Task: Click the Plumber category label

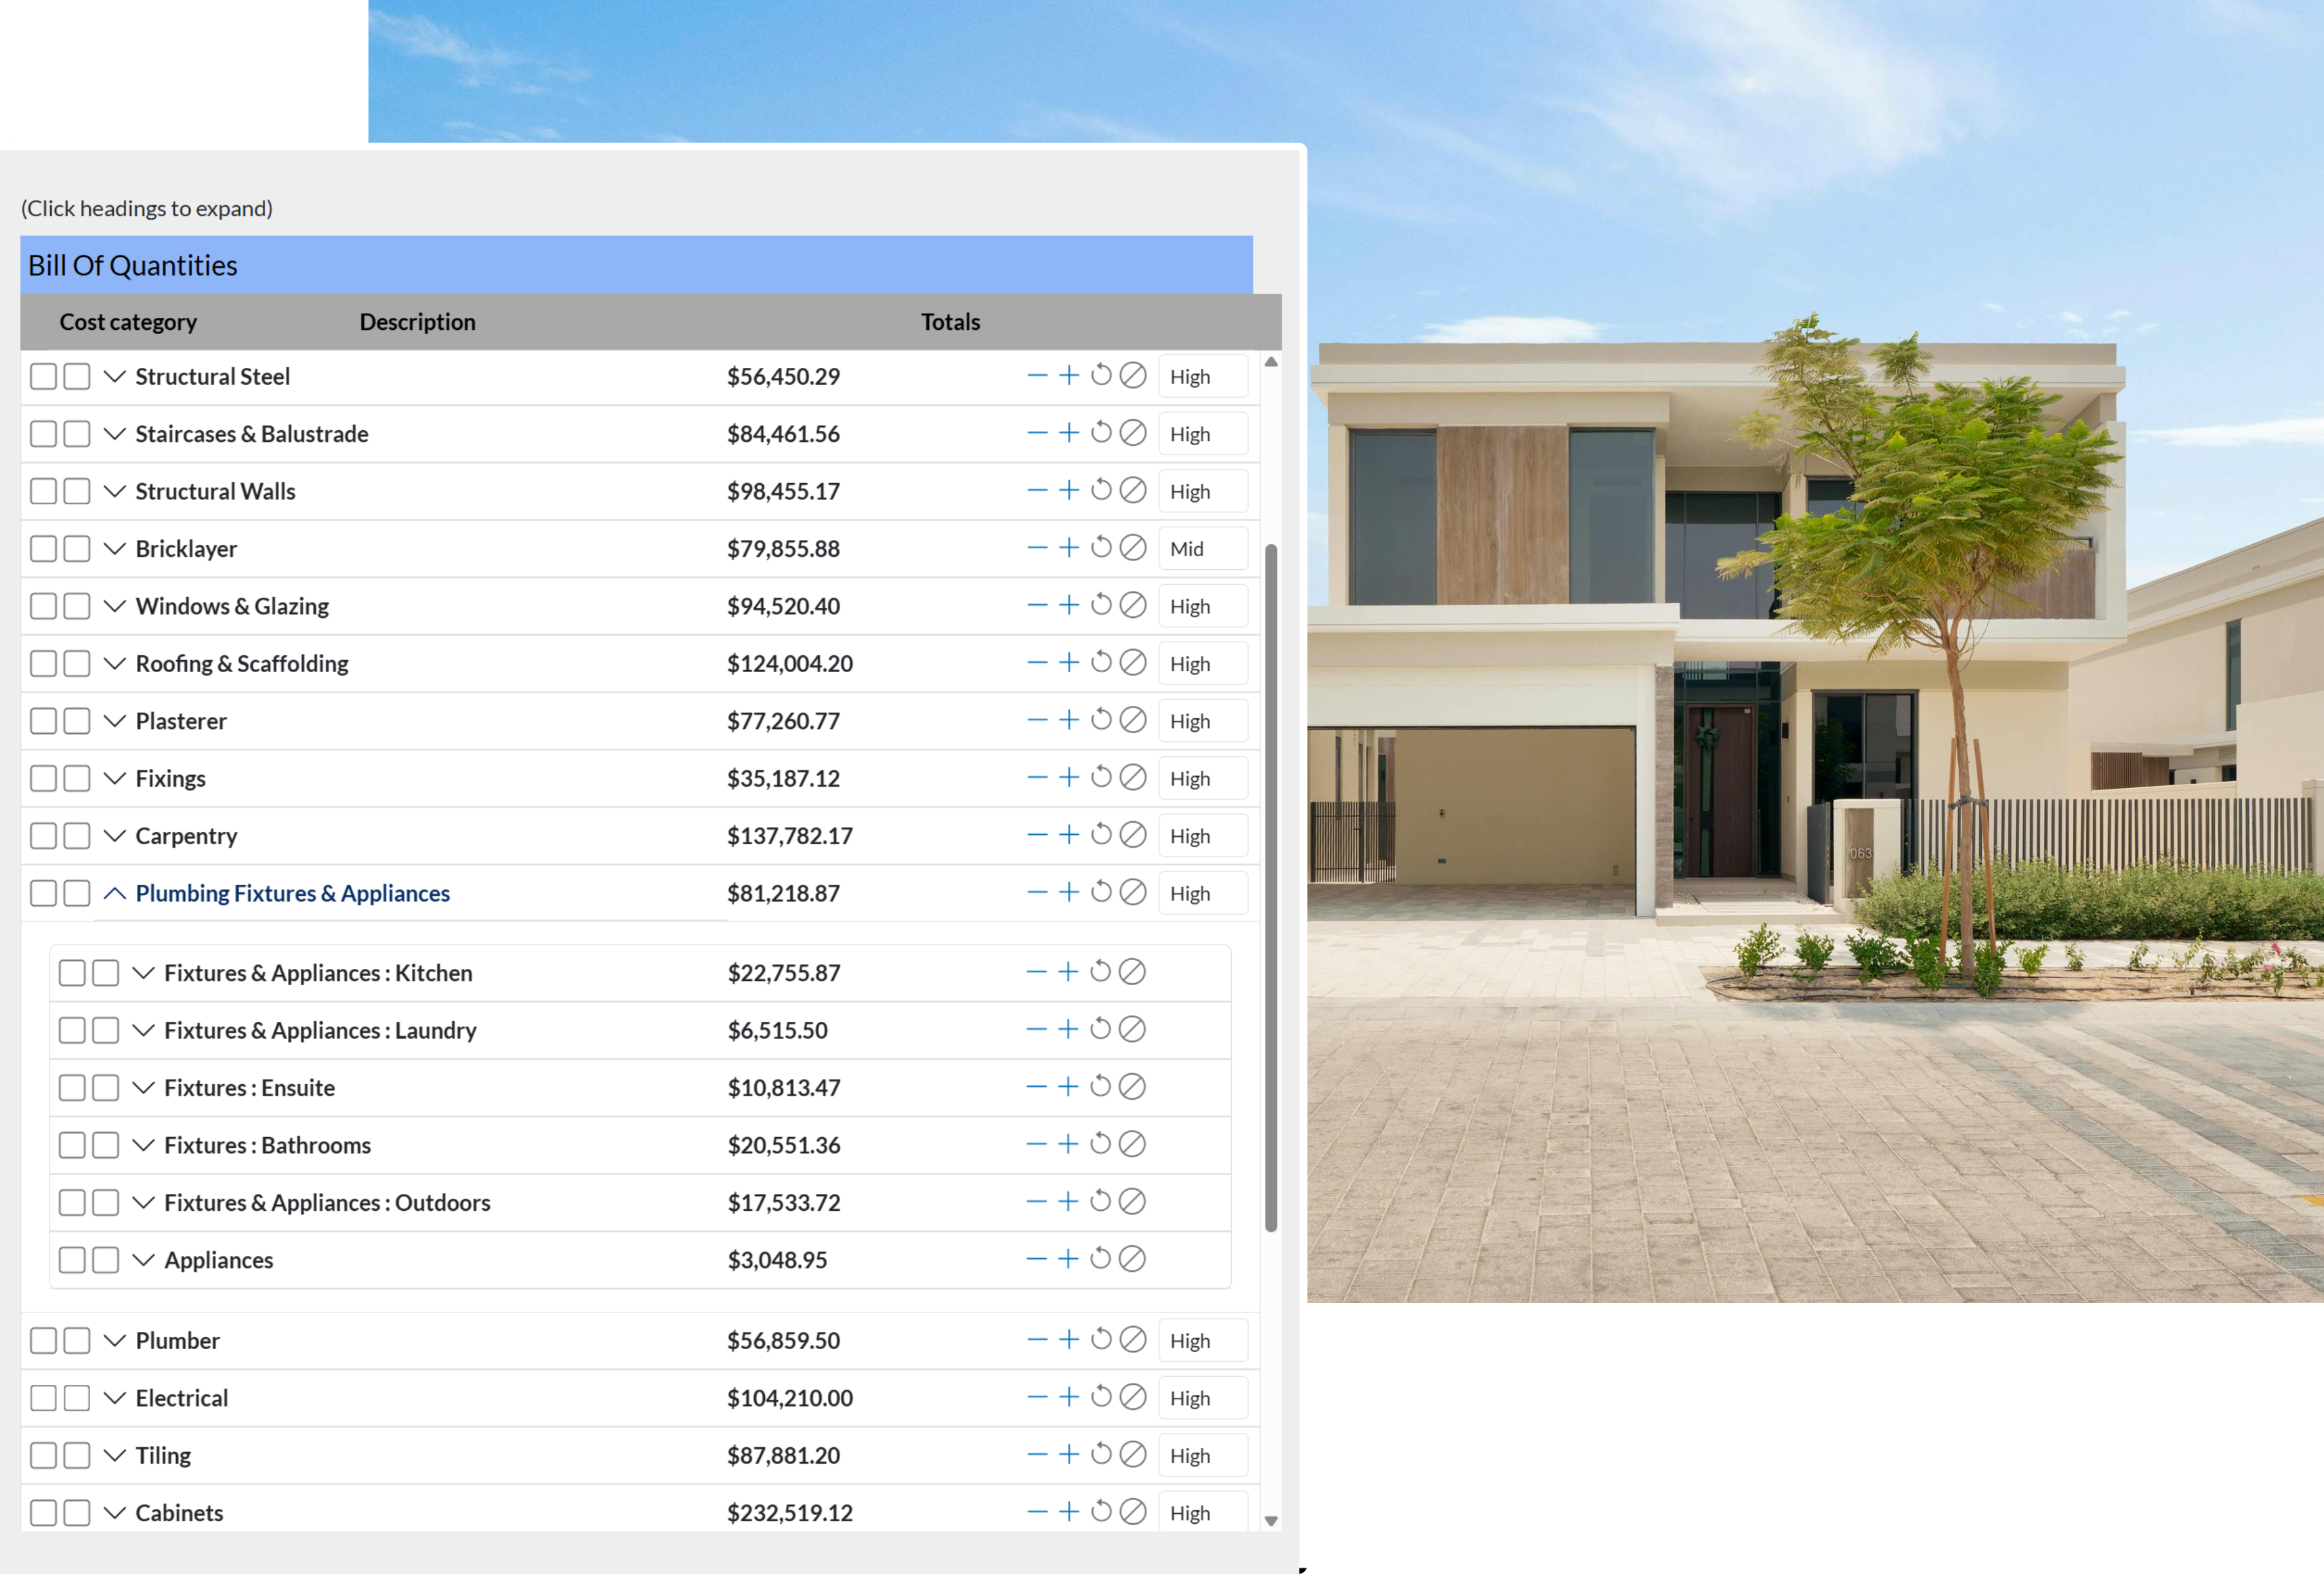Action: 177,1340
